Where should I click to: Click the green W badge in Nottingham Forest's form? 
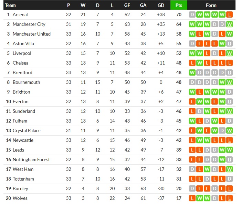(222, 160)
